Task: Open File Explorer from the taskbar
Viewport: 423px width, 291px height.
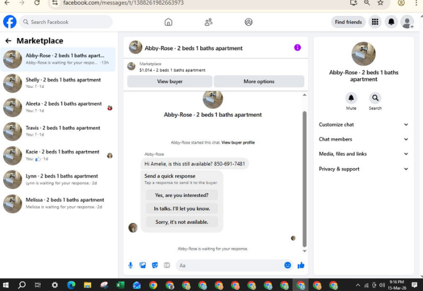Action: coord(87,285)
